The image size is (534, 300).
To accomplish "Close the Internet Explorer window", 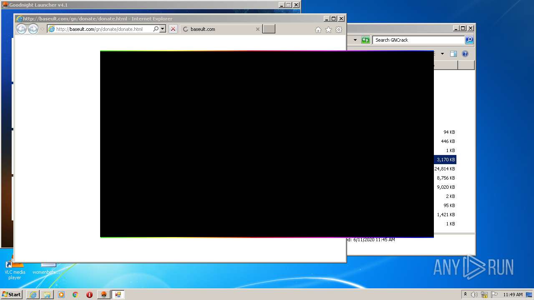I will pos(341,18).
